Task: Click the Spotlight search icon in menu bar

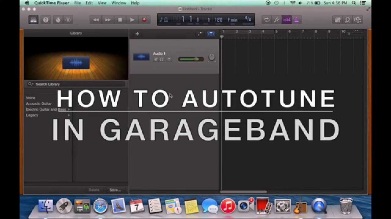Action: pyautogui.click(x=354, y=3)
